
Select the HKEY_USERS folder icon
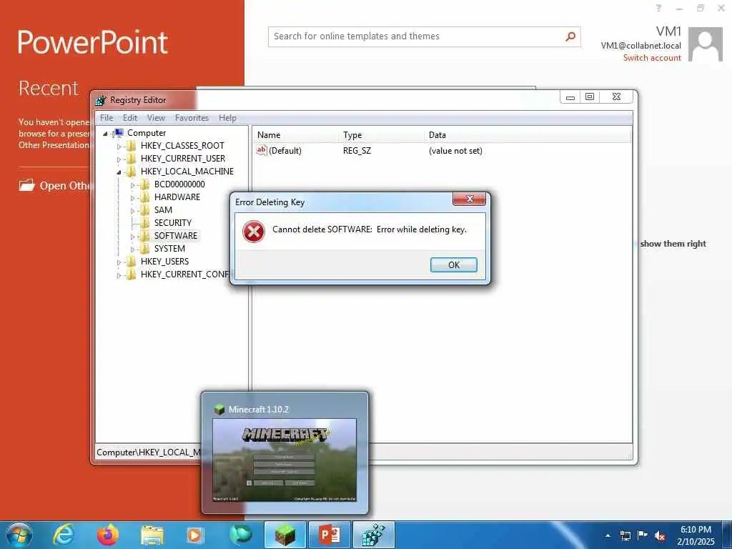click(x=132, y=262)
